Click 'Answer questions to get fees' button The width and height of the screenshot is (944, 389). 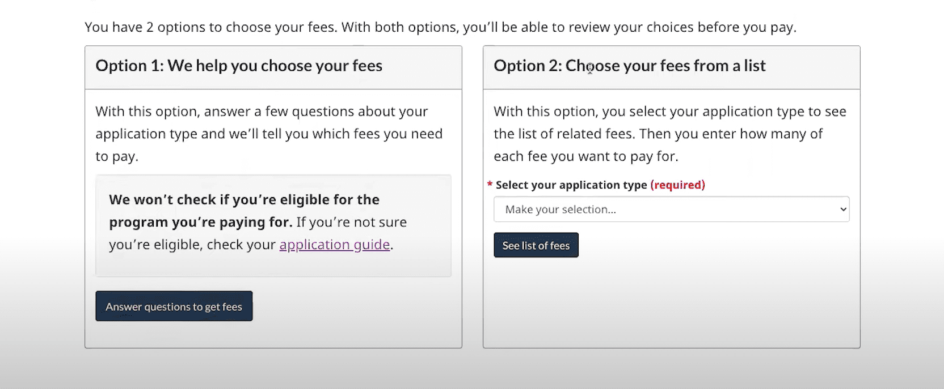click(x=174, y=306)
